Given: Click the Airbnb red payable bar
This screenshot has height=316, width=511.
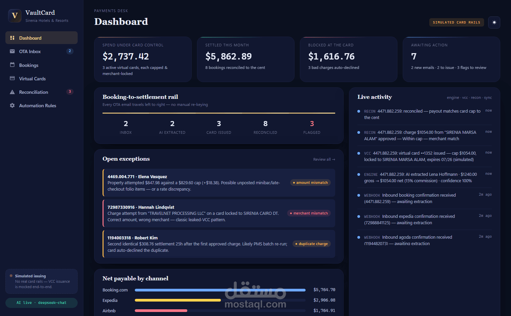Looking at the screenshot, I should coord(161,311).
